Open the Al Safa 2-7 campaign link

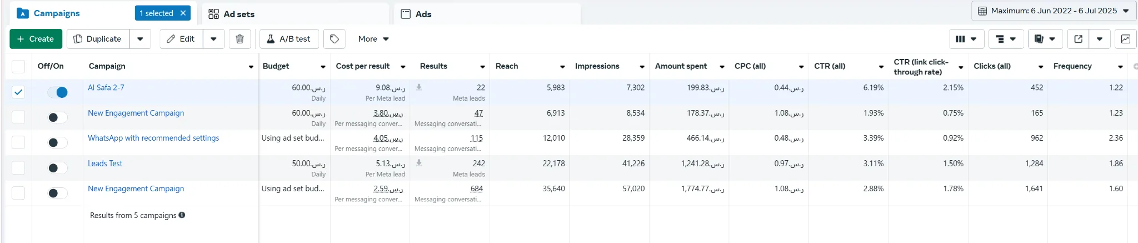(x=106, y=87)
